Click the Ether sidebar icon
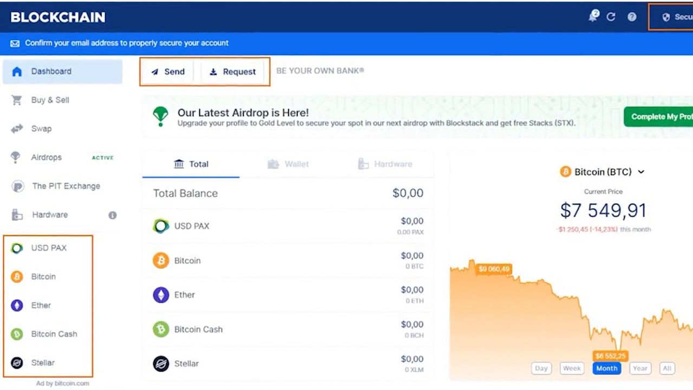The height and width of the screenshot is (390, 693). [17, 305]
